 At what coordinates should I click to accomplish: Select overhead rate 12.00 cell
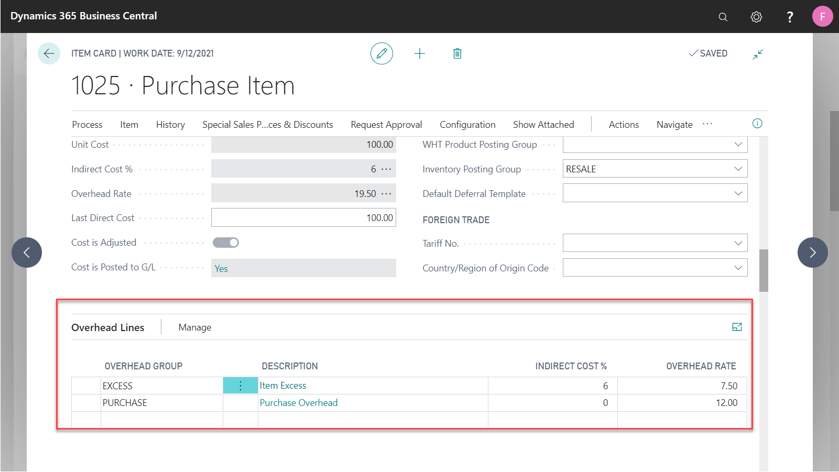(x=682, y=403)
